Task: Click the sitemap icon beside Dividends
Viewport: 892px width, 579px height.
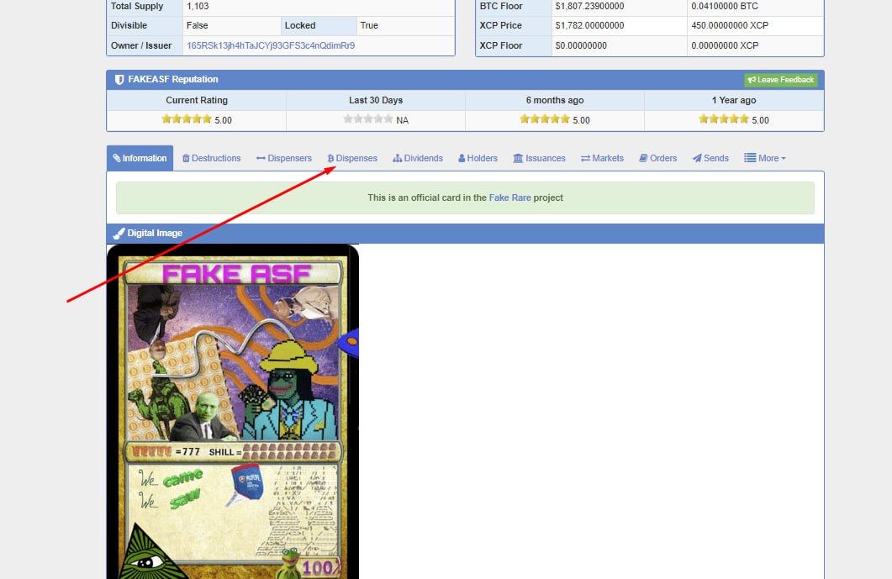Action: (397, 158)
